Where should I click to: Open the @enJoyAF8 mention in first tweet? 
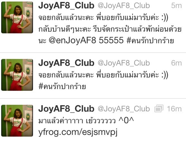pos(72,40)
